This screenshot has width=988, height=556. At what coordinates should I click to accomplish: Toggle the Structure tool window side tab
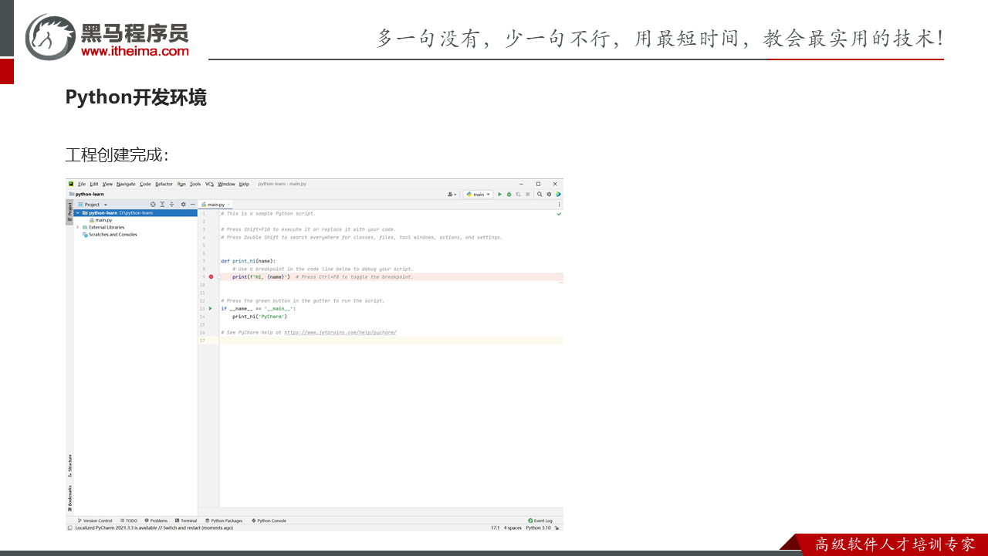click(69, 463)
